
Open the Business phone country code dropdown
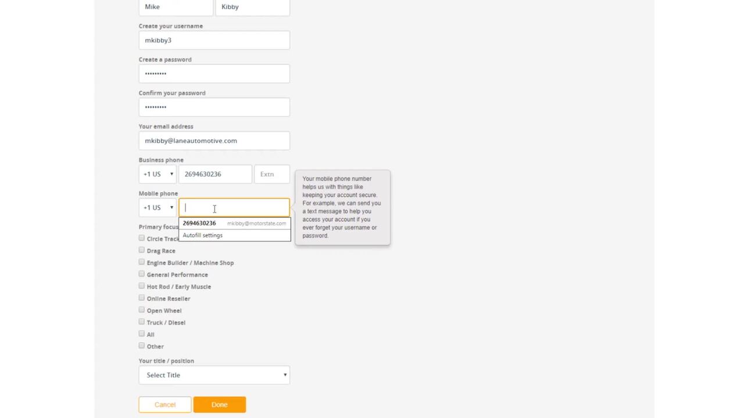158,174
